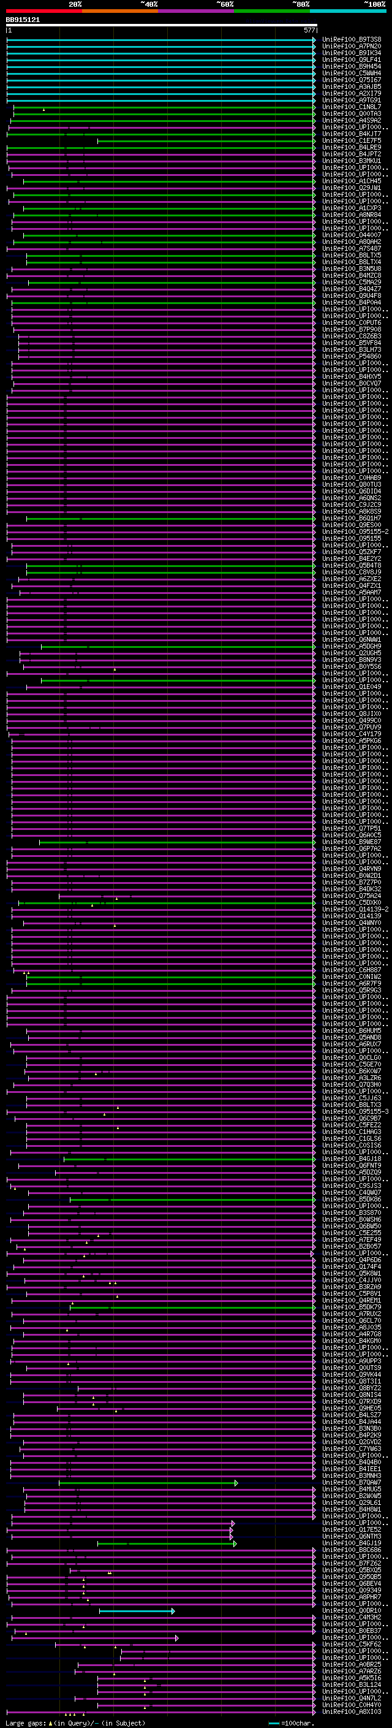Select hit label UniRef100_B4GJ19
Screen dimensions: 392x1728
pyautogui.click(x=352, y=1543)
